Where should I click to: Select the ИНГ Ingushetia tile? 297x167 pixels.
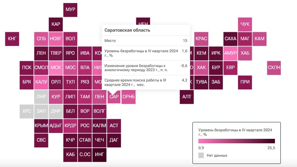(99, 155)
